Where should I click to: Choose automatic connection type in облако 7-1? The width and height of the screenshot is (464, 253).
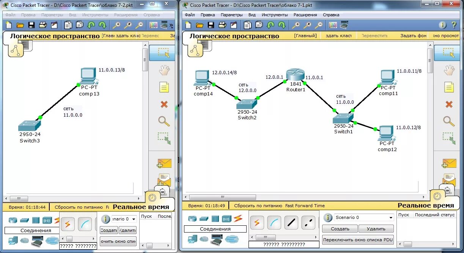click(x=257, y=223)
